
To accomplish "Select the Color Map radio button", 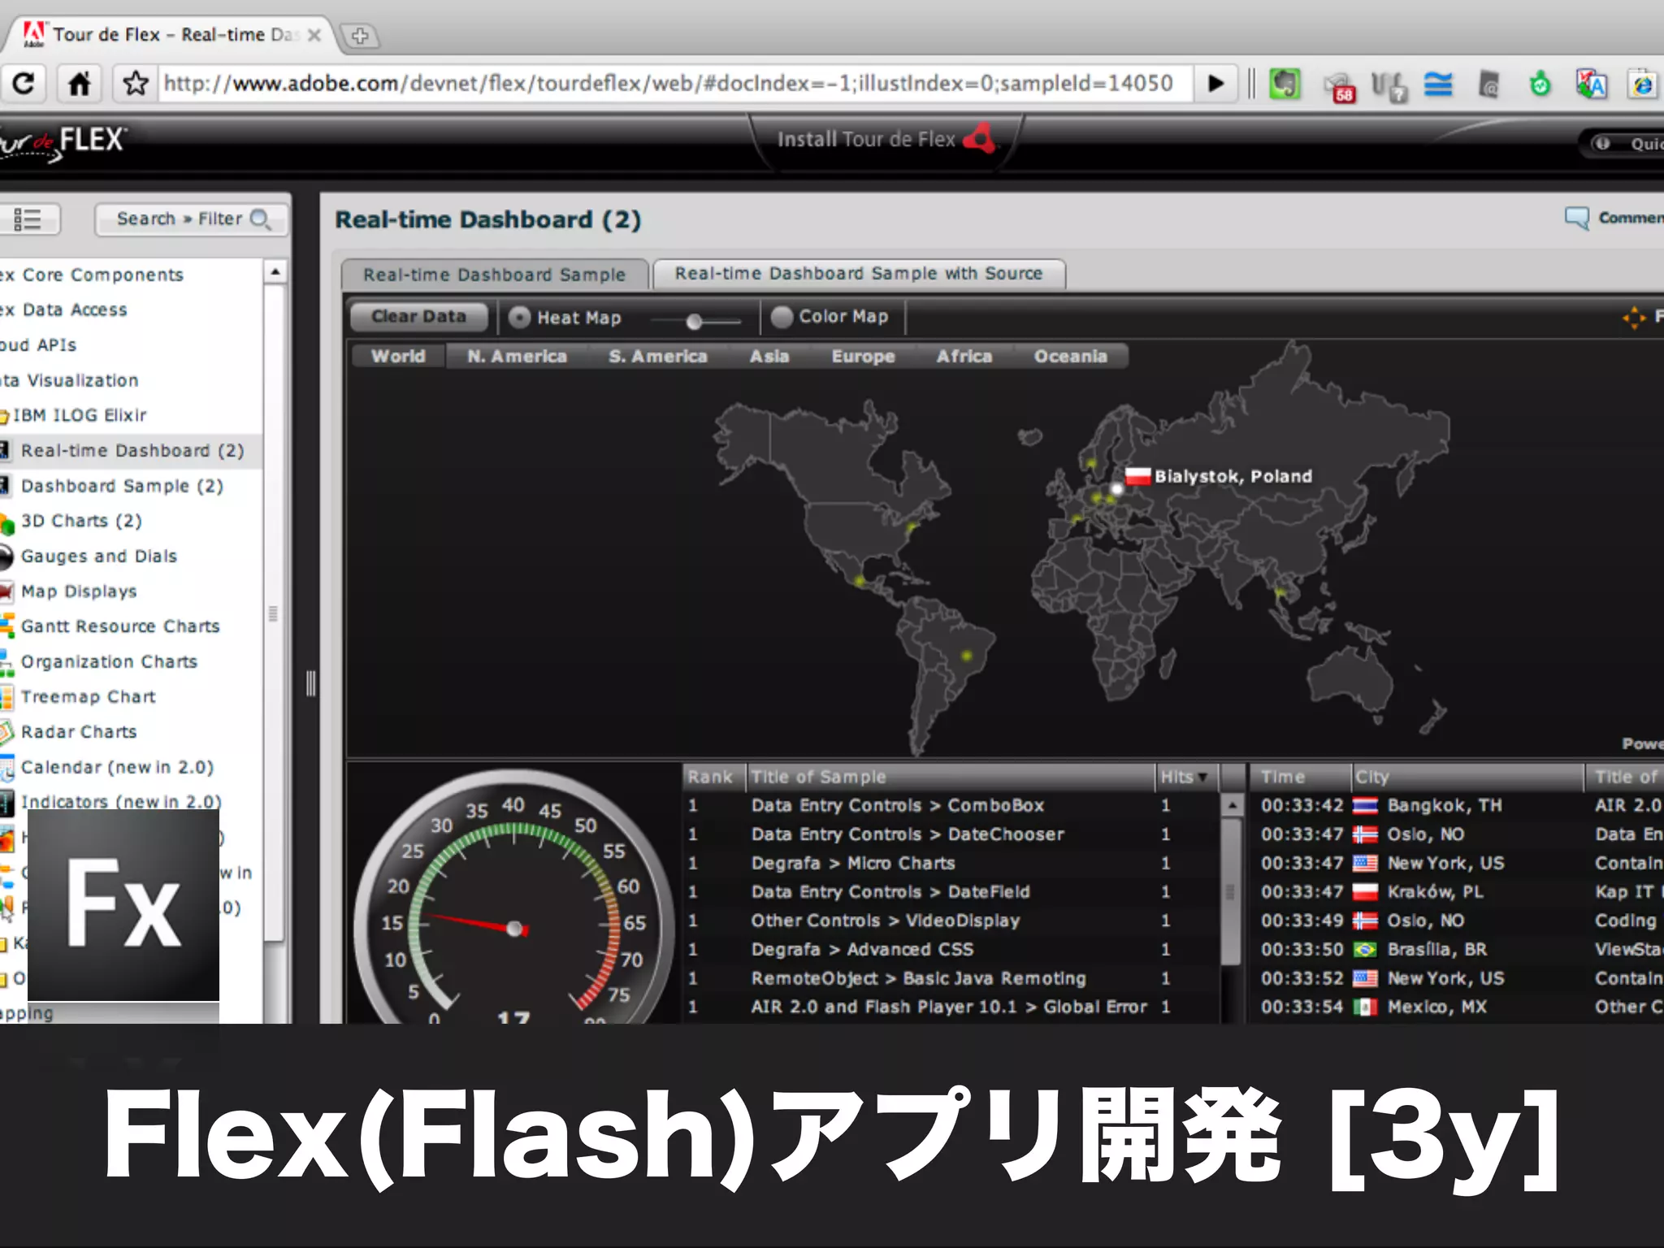I will coord(782,317).
